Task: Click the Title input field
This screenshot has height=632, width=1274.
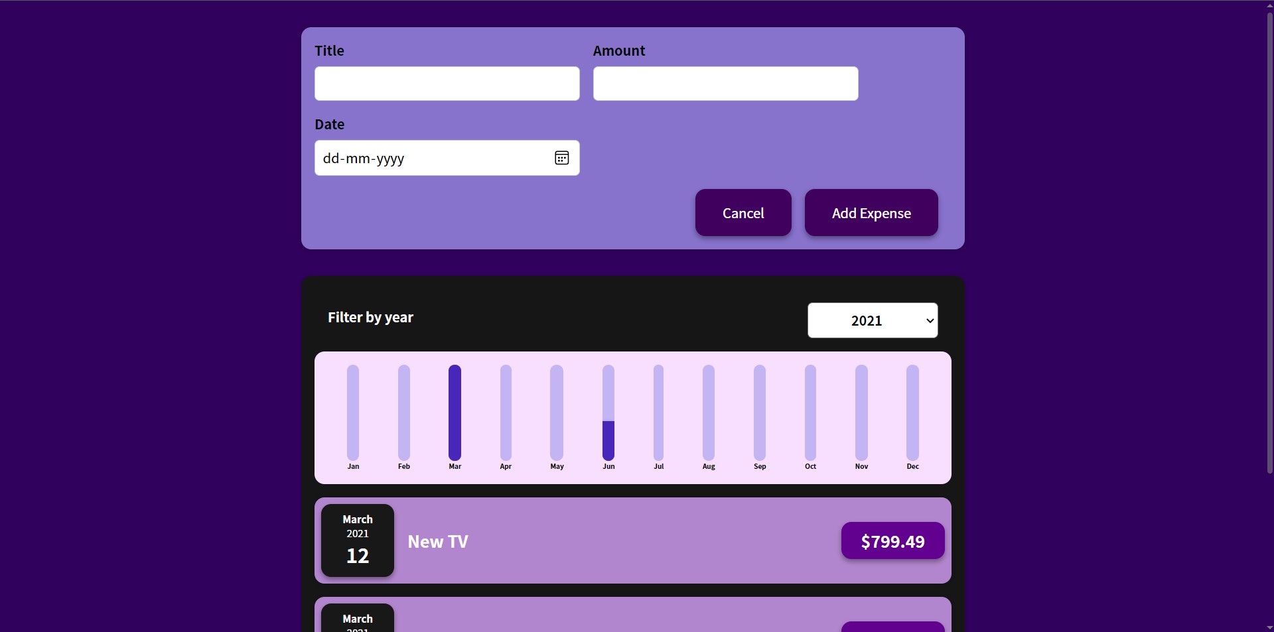Action: (447, 84)
